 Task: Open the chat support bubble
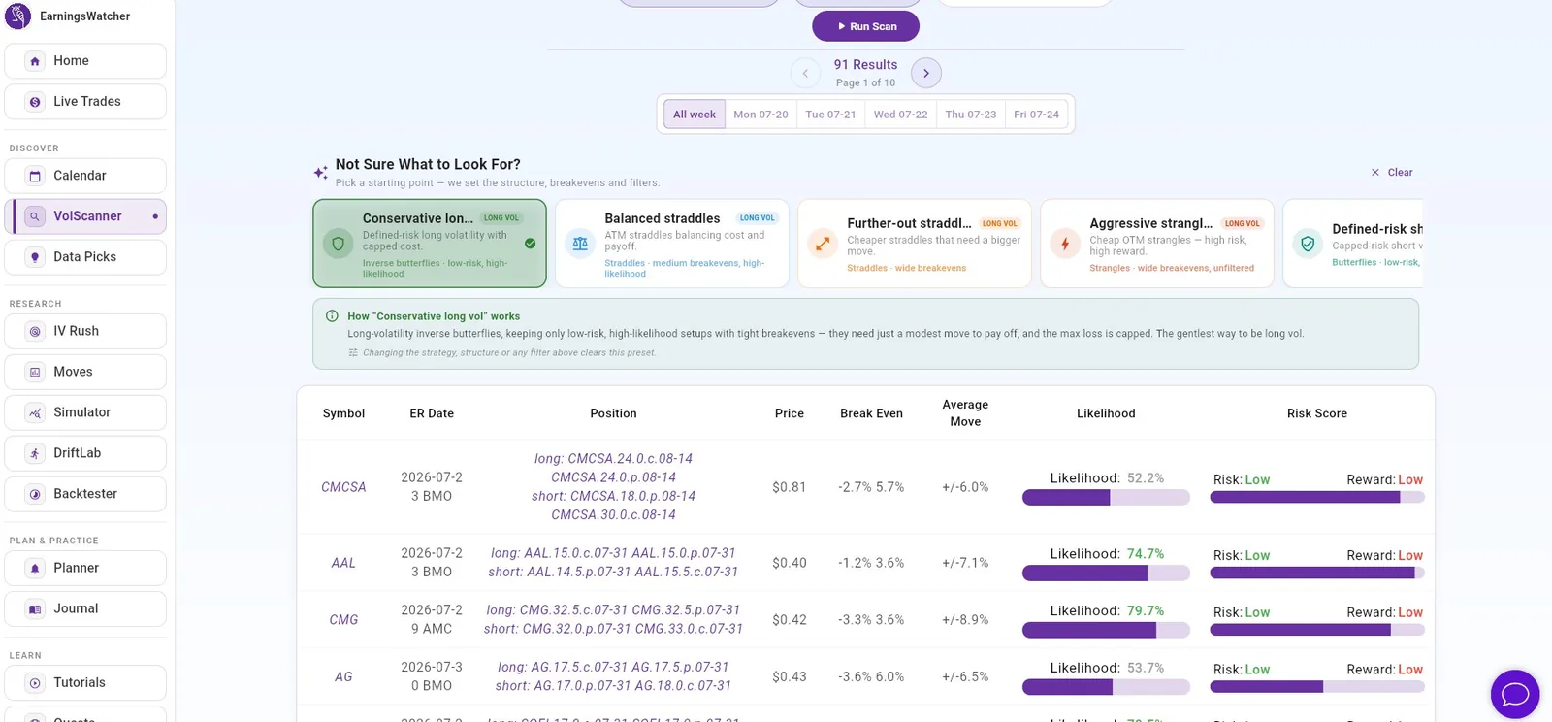1515,694
